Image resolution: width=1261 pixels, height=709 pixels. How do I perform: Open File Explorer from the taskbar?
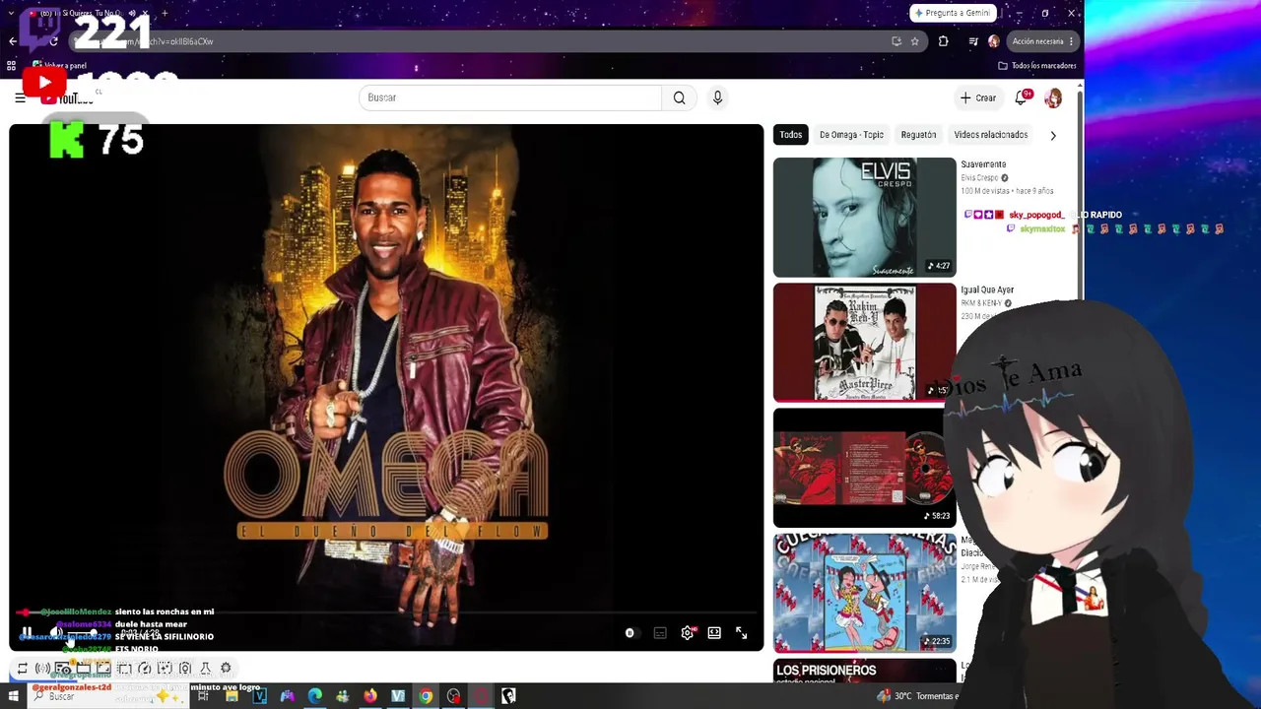click(x=232, y=696)
